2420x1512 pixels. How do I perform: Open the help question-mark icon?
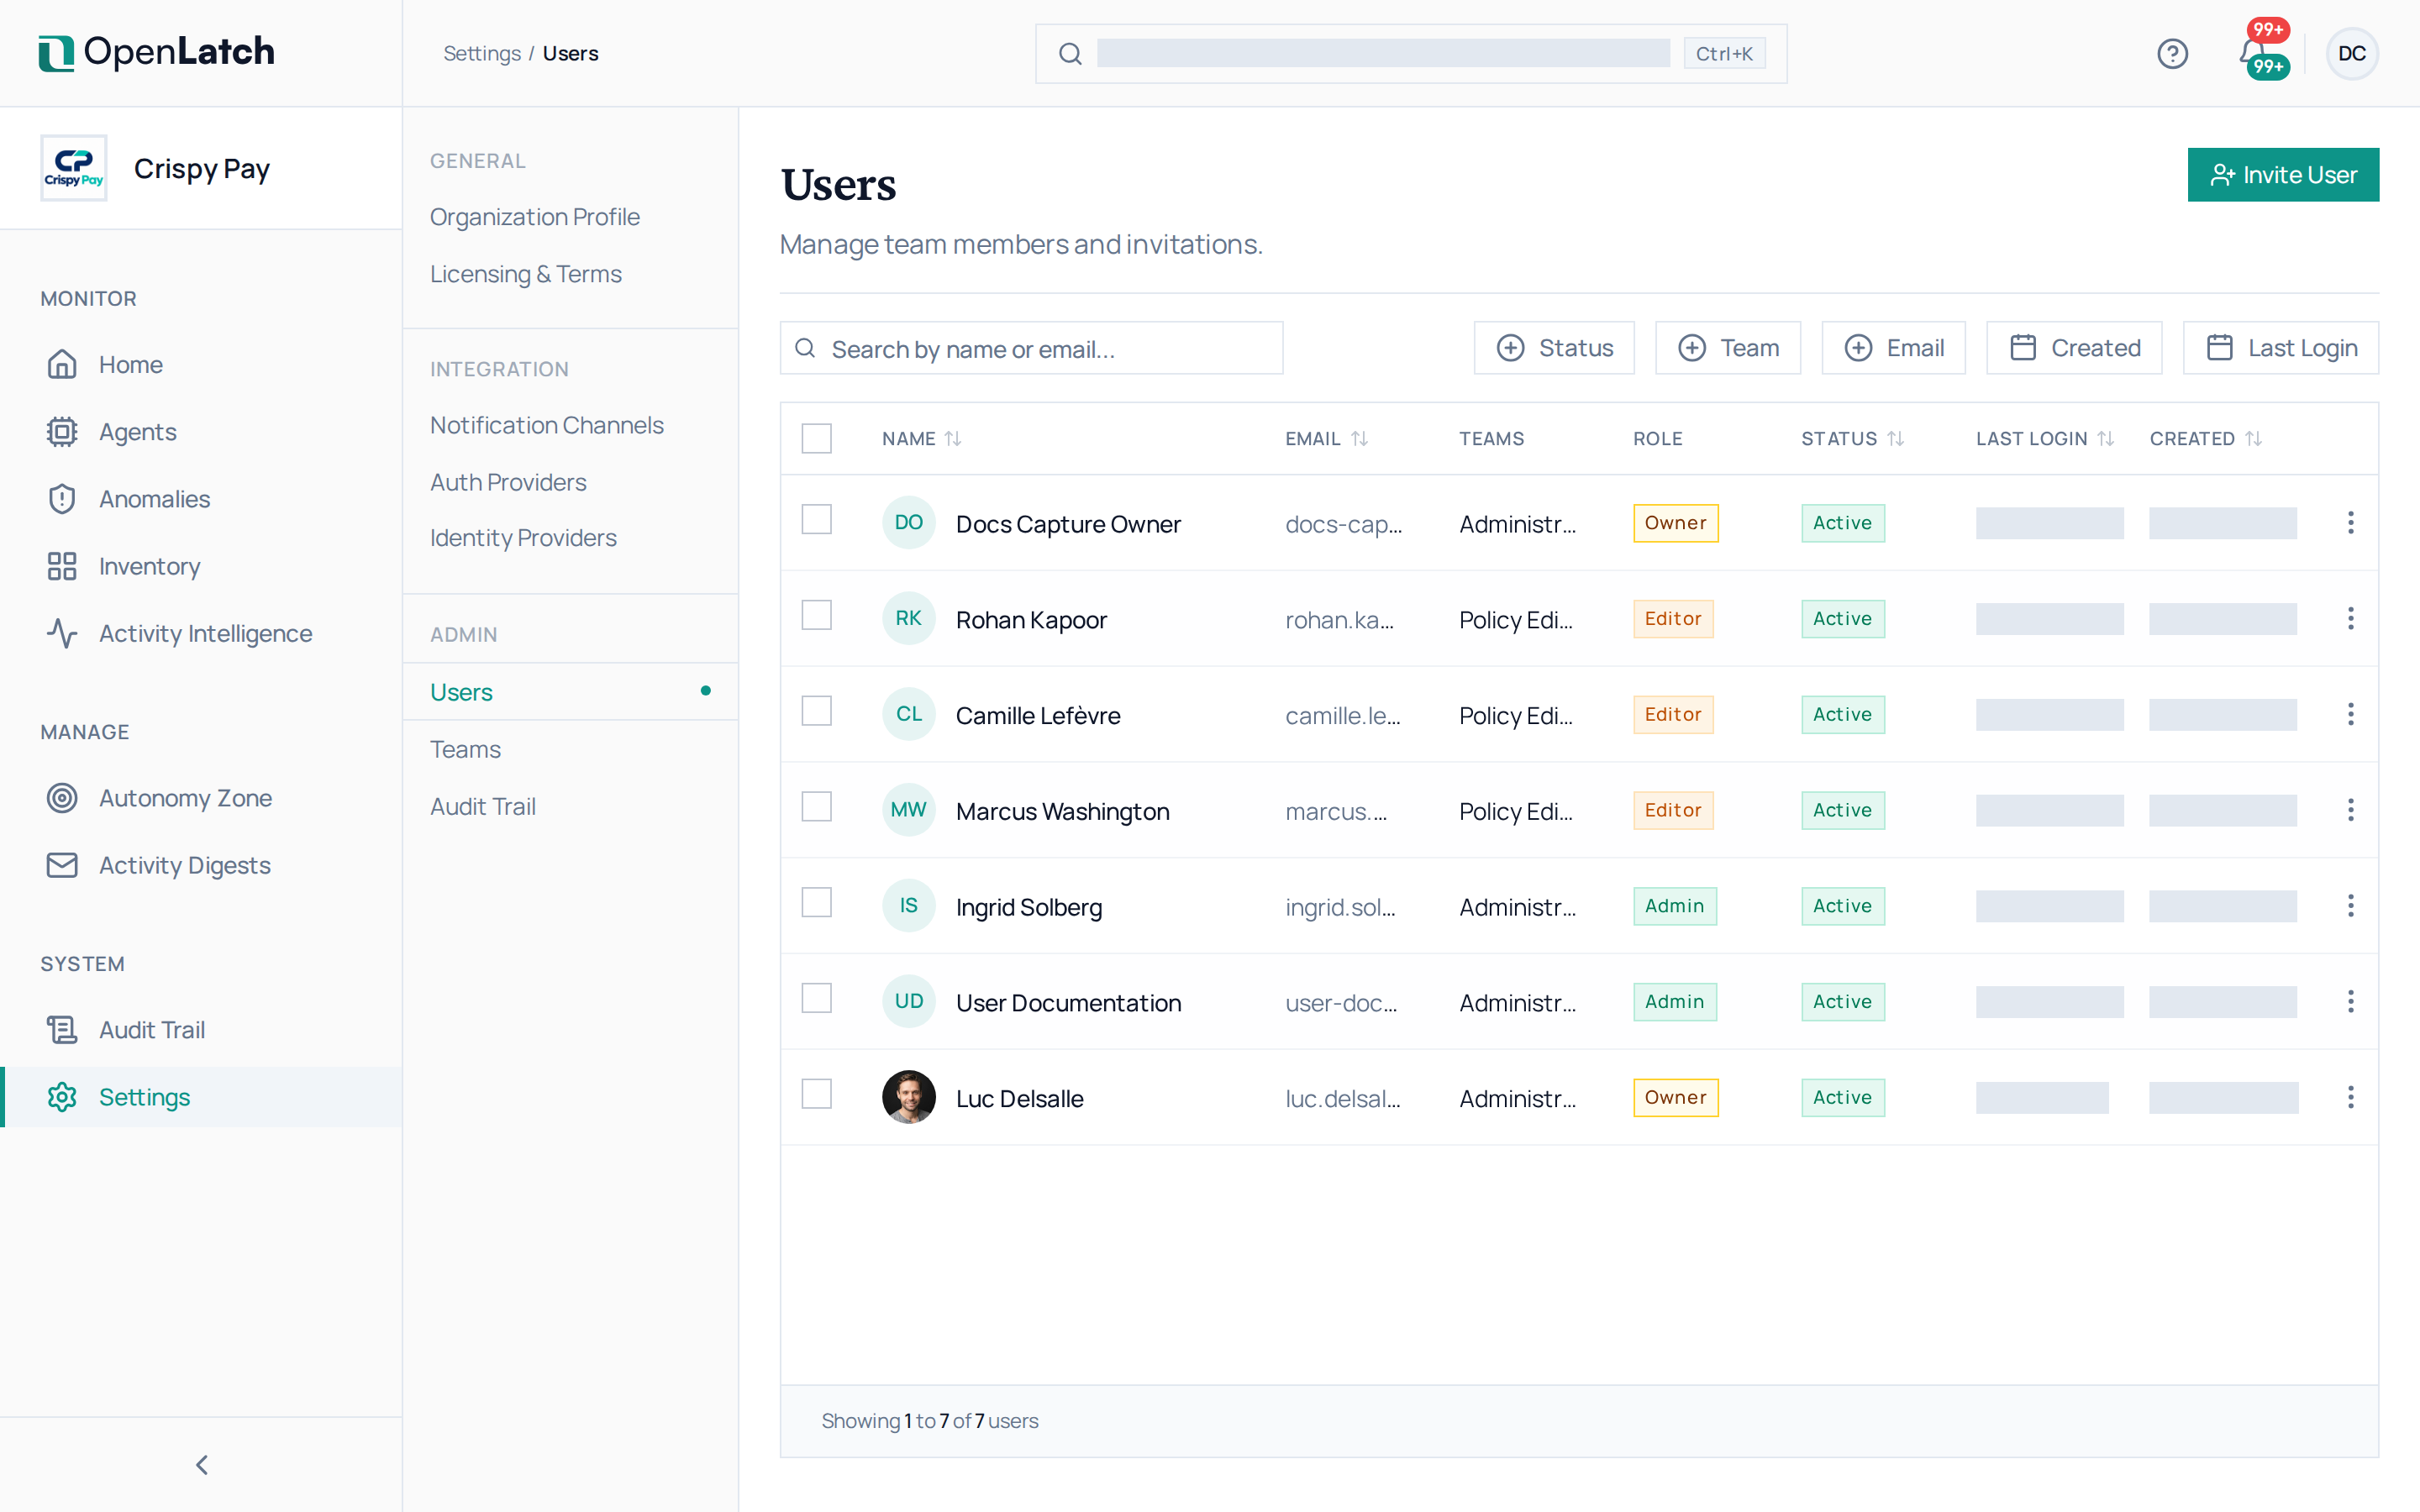pos(2172,53)
